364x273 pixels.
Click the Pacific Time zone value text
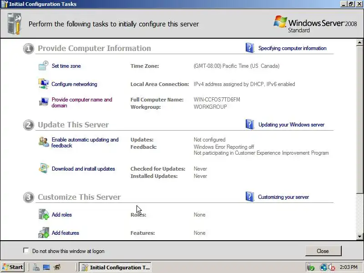[237, 66]
